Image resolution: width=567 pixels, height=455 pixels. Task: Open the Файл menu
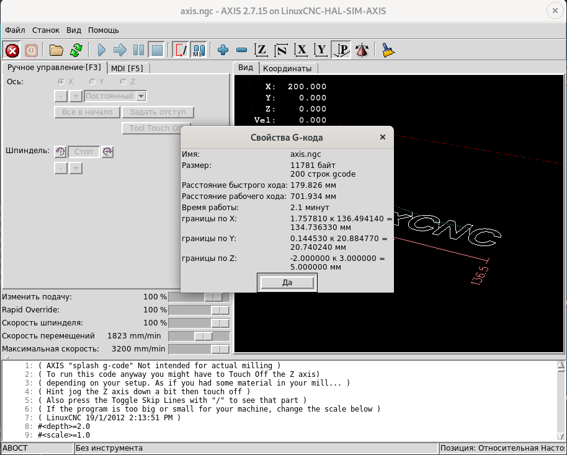point(15,30)
